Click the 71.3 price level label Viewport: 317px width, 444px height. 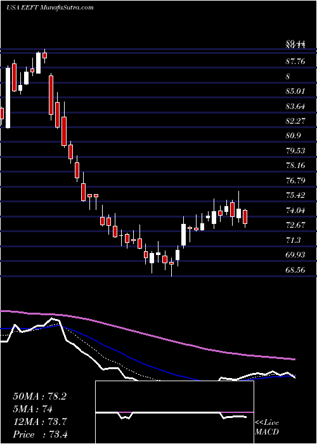[293, 240]
